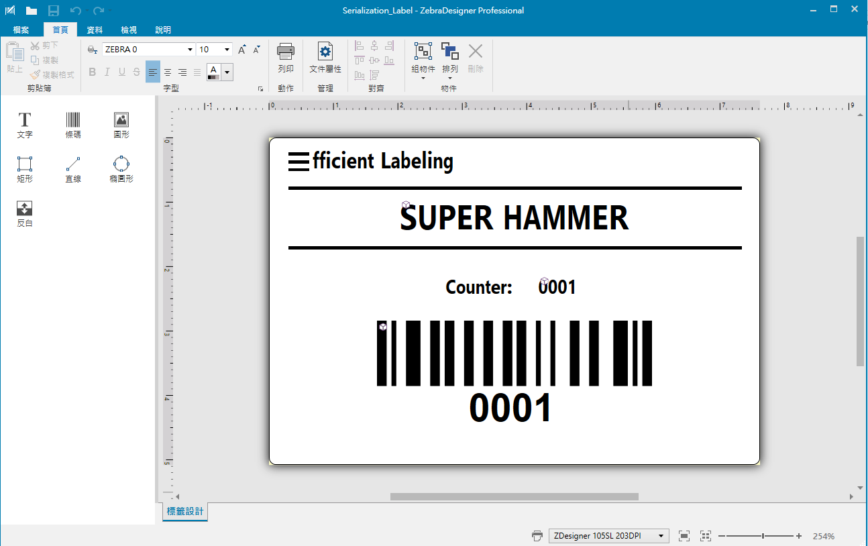
Task: Select the Counter: text on the label
Action: point(479,287)
